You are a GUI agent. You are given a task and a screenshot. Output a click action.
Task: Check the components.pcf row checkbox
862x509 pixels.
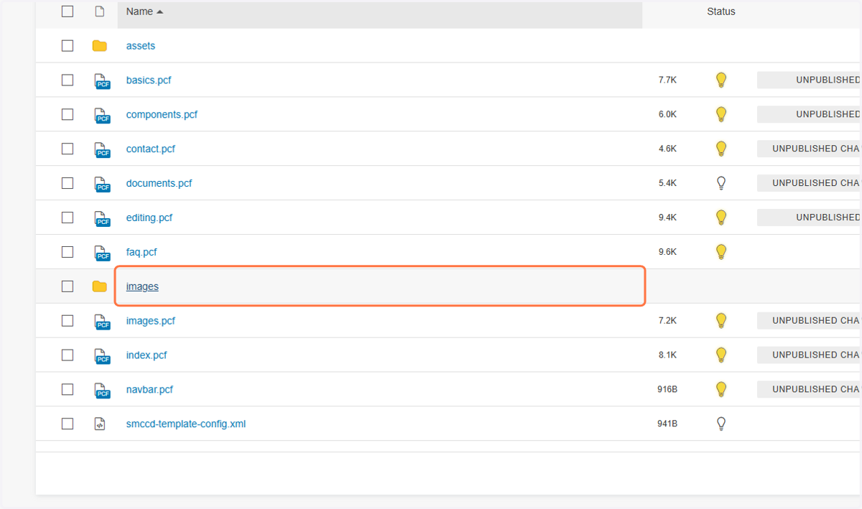(x=68, y=114)
